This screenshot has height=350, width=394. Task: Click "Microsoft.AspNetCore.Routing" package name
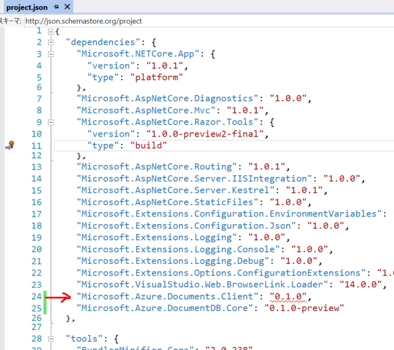tap(157, 167)
